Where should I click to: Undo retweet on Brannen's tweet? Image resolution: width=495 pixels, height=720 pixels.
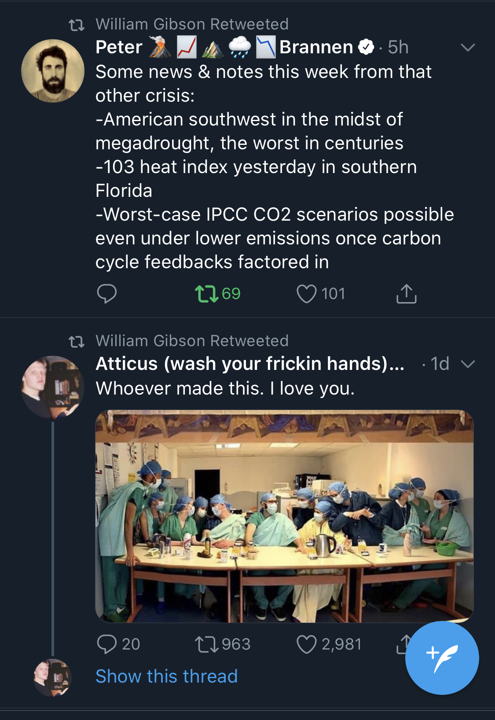pyautogui.click(x=207, y=294)
